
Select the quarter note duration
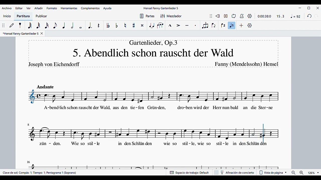(64, 25)
